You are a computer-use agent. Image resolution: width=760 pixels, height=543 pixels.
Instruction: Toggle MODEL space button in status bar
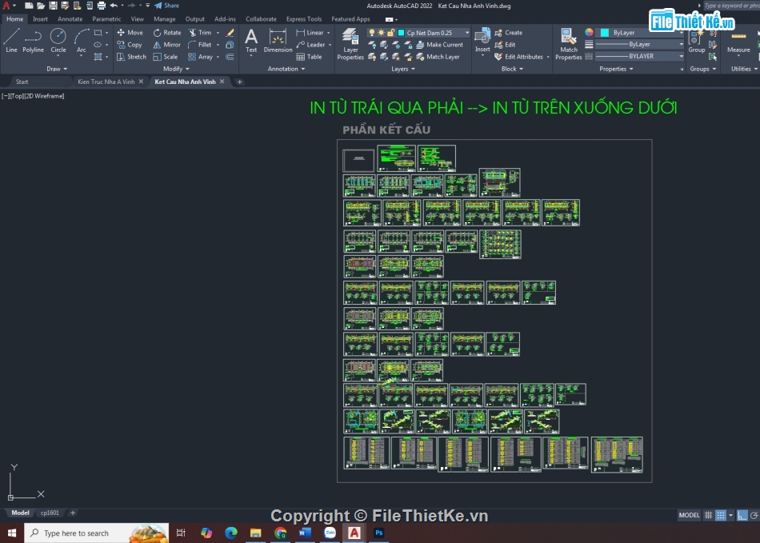[689, 515]
